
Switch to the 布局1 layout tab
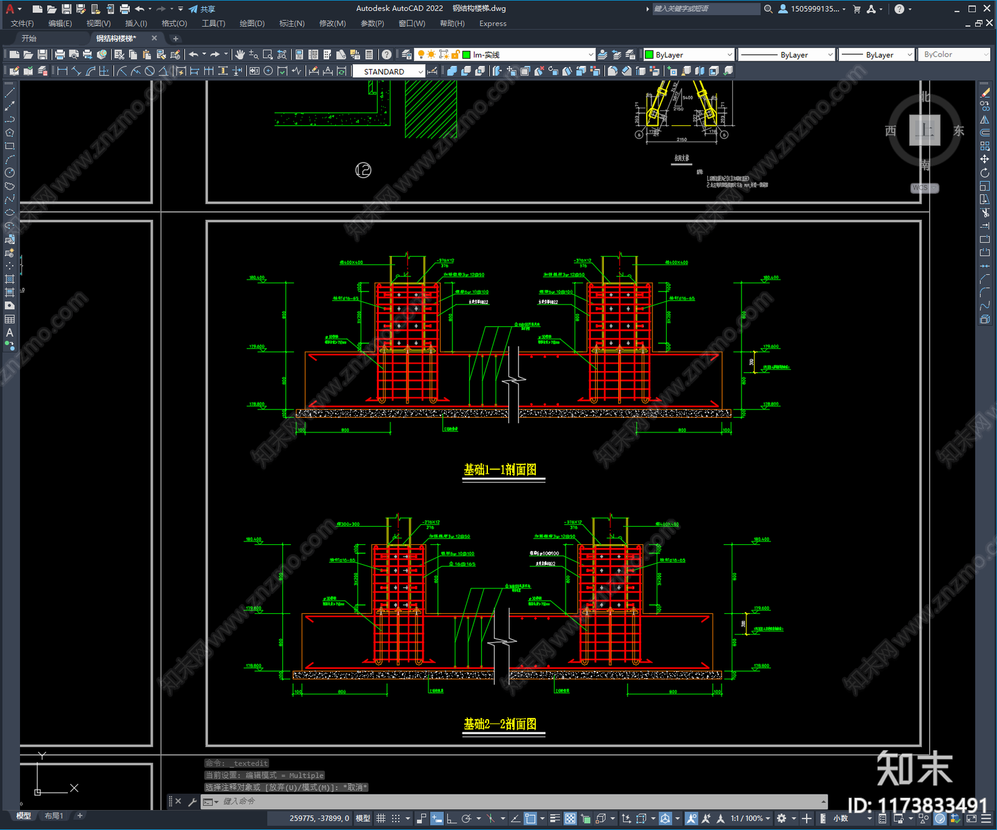pos(54,816)
